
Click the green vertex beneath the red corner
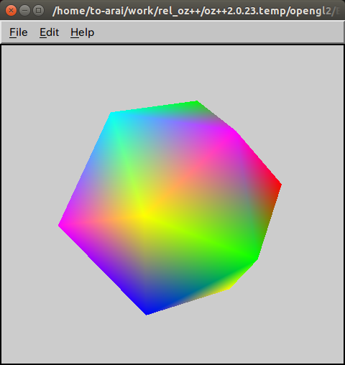point(256,259)
